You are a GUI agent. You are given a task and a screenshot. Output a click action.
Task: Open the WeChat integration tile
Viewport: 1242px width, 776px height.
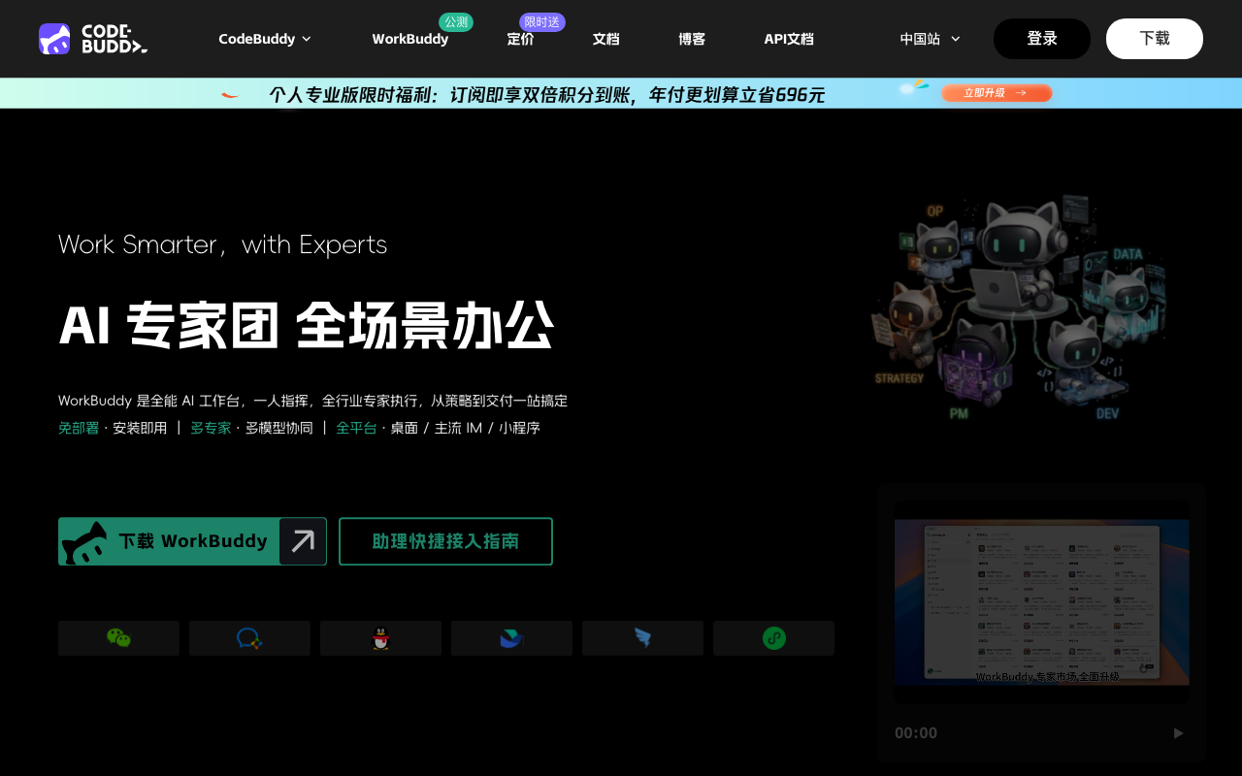[x=118, y=638]
